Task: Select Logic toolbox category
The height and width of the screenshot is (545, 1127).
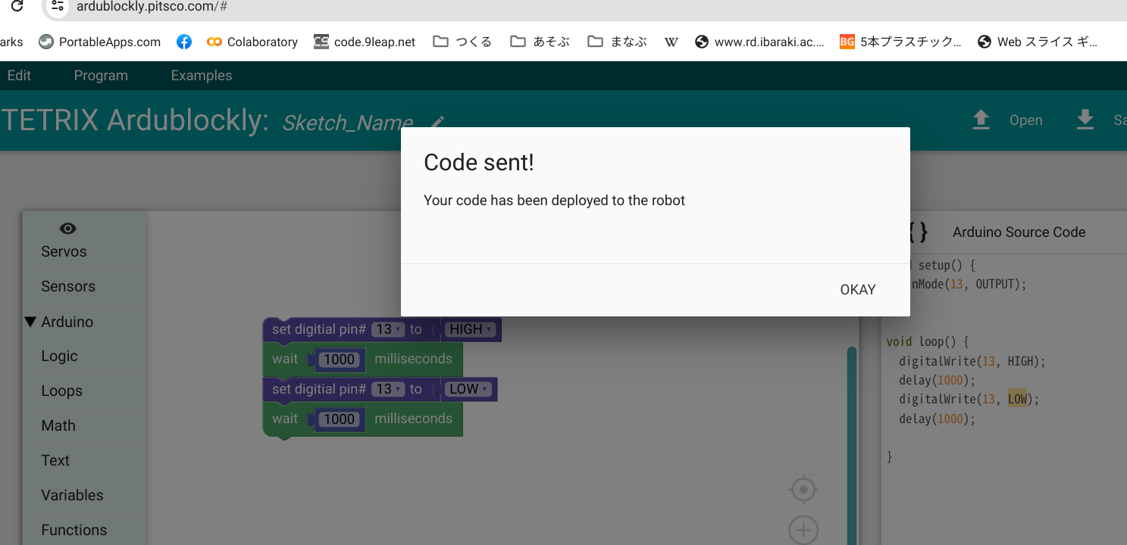Action: [x=59, y=356]
